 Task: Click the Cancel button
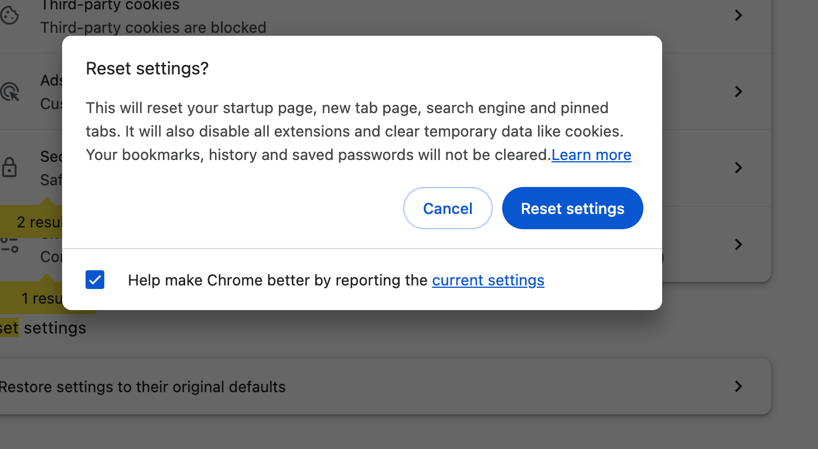(448, 208)
